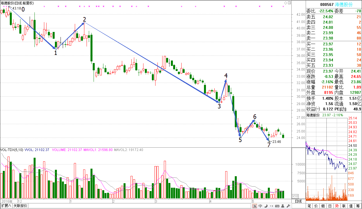Click the 最低 value 23.86

point(356,82)
